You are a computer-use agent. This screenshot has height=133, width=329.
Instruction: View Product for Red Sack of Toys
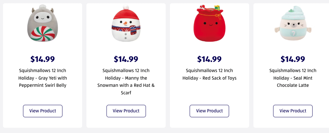click(x=209, y=111)
